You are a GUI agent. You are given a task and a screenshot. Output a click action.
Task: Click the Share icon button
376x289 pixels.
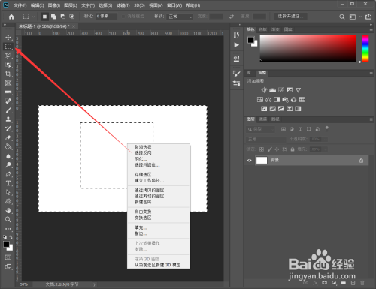coord(368,17)
